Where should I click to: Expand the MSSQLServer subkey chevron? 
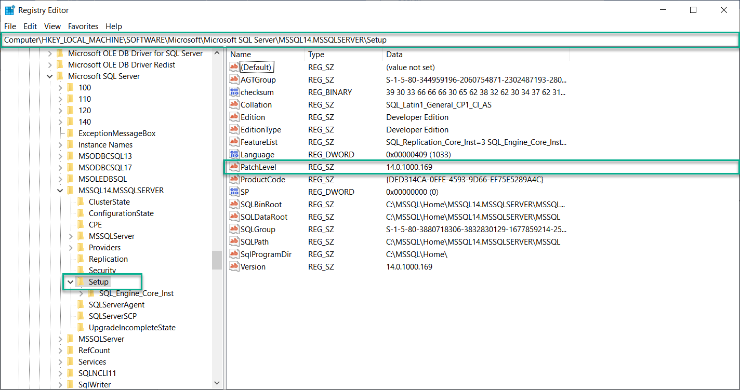pos(70,236)
